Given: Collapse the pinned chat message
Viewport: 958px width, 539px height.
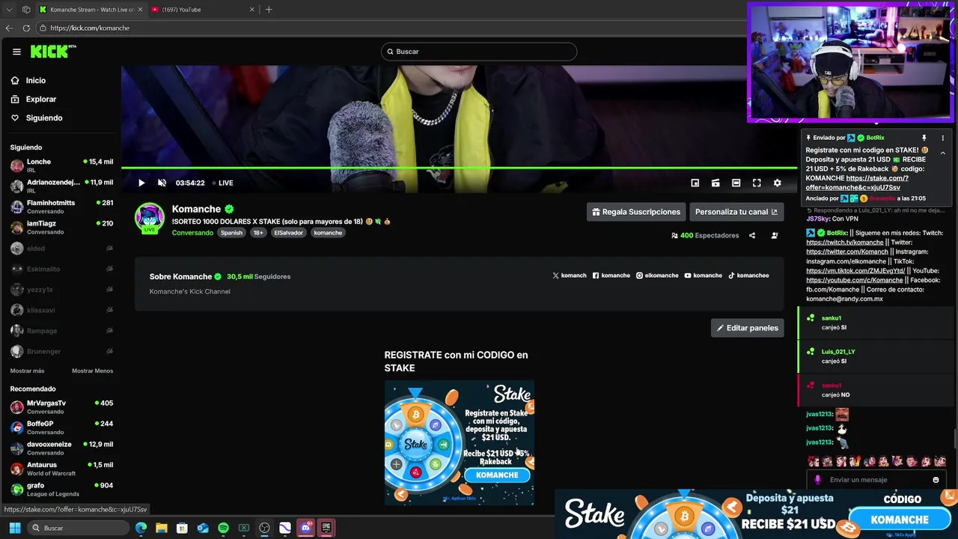Looking at the screenshot, I should [942, 153].
